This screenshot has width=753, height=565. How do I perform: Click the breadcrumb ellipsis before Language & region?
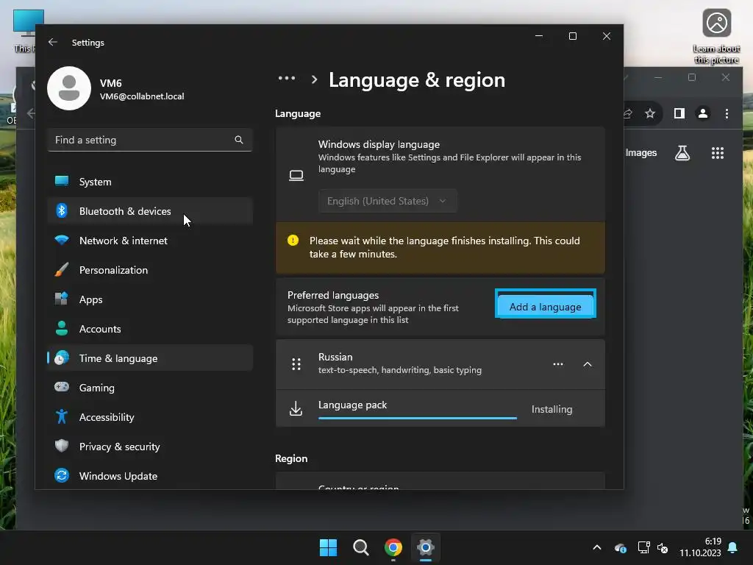pos(287,78)
